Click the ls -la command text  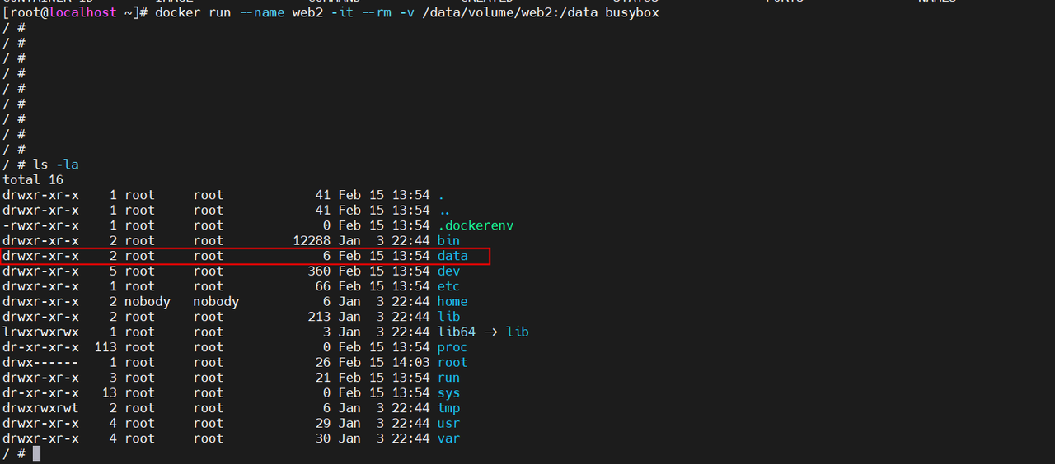pos(56,165)
